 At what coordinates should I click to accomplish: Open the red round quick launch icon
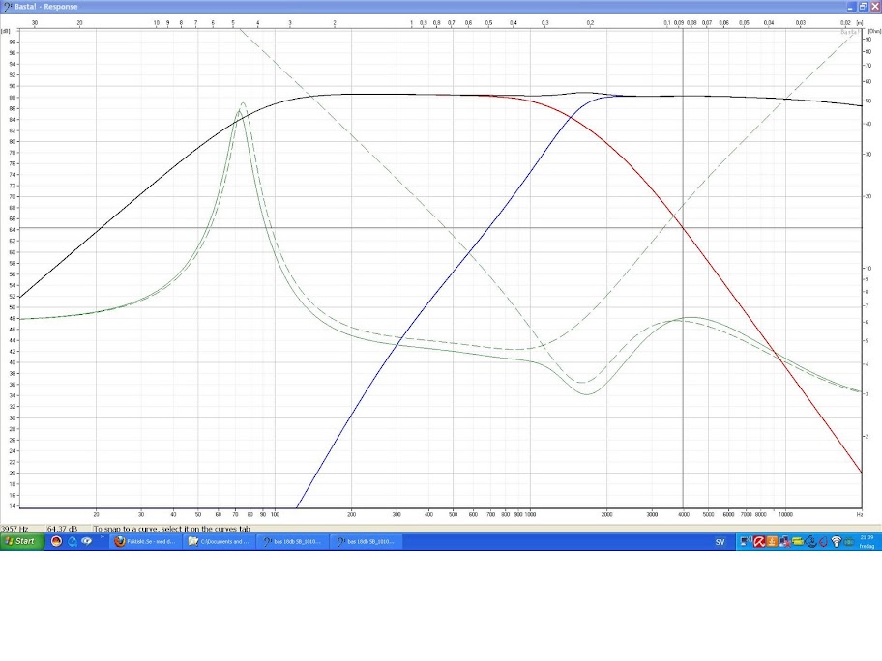pyautogui.click(x=56, y=541)
